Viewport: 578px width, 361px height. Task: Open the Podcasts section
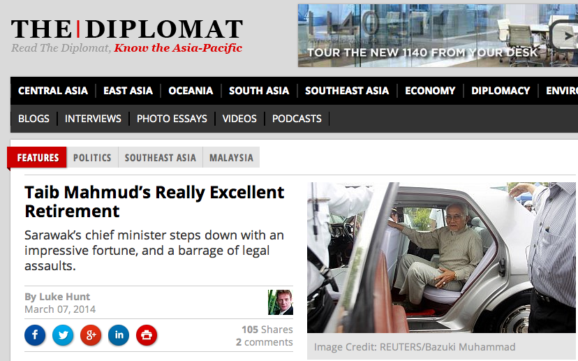pos(297,119)
